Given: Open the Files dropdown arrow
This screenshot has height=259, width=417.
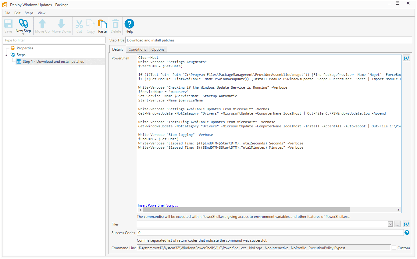Looking at the screenshot, I should (x=390, y=224).
